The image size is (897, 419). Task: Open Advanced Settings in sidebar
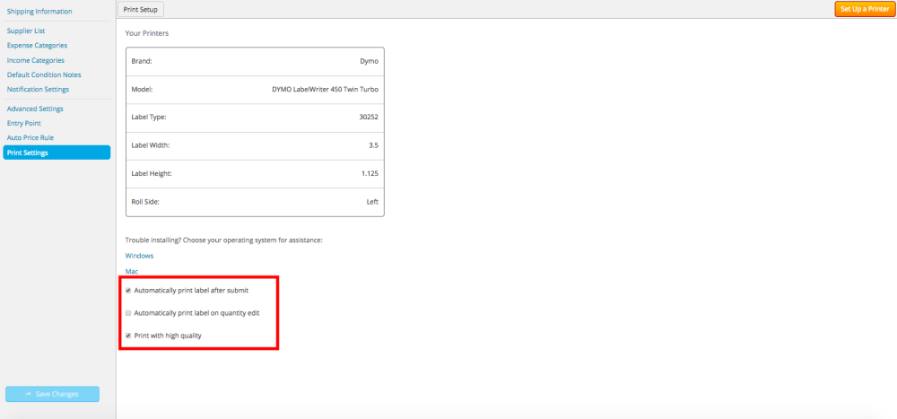35,109
